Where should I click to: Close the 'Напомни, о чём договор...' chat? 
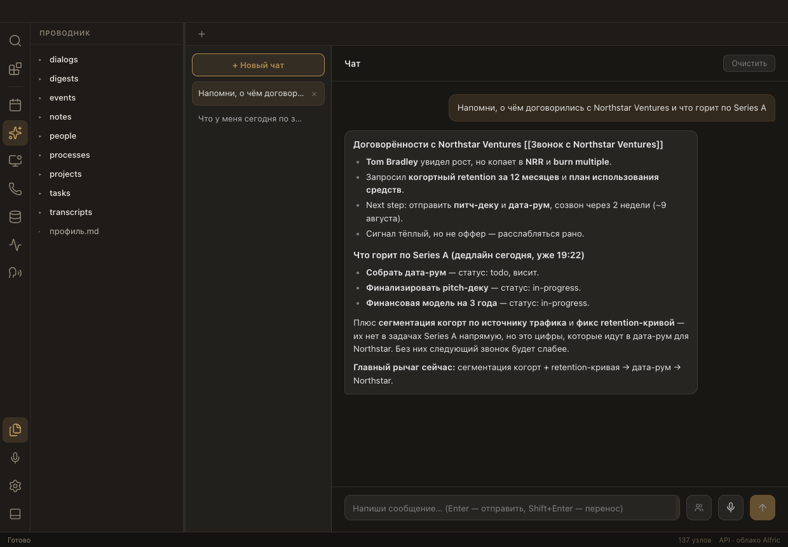click(314, 93)
